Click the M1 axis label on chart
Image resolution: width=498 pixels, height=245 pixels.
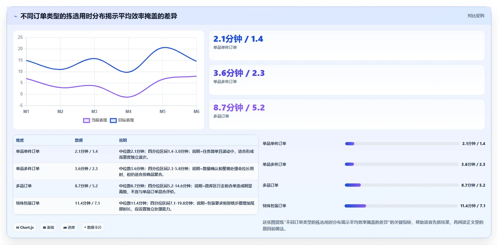point(26,112)
